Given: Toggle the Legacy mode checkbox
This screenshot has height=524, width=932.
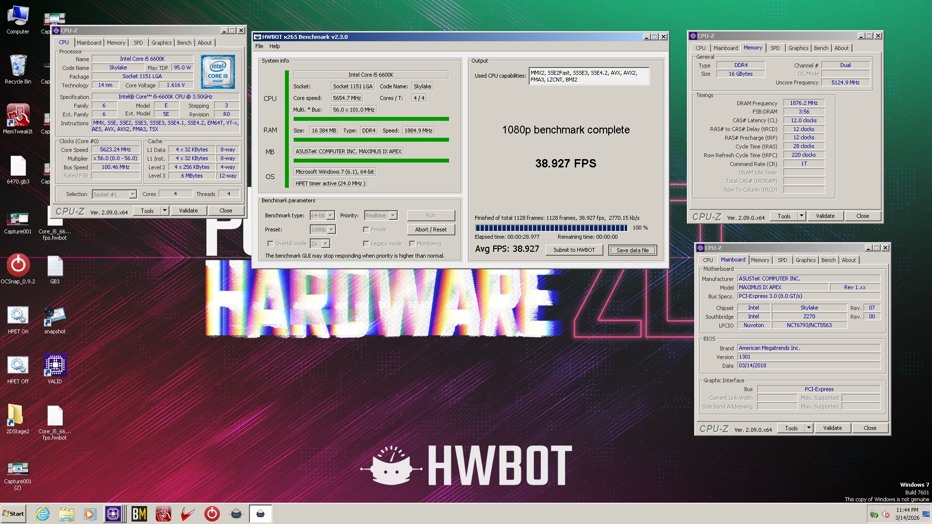Looking at the screenshot, I should point(366,244).
